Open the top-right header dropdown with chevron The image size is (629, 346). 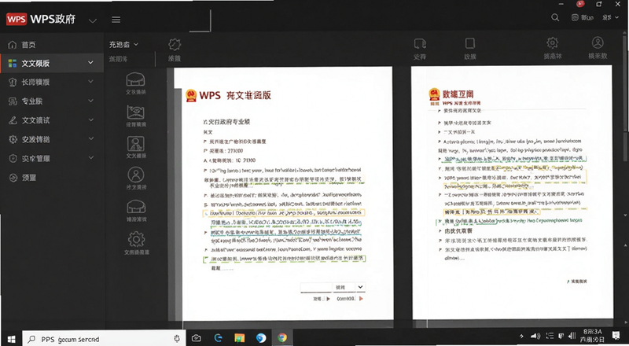pos(611,17)
